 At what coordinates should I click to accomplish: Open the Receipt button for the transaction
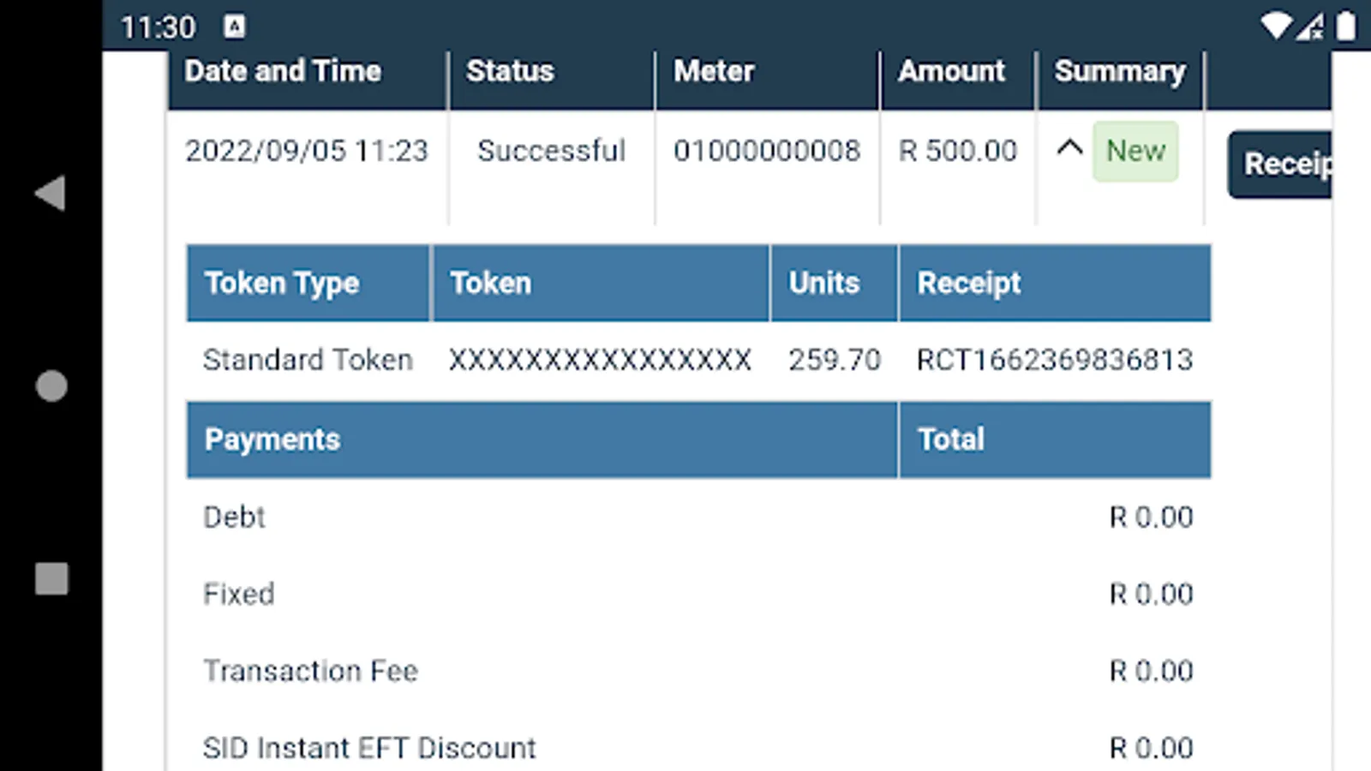[1283, 164]
